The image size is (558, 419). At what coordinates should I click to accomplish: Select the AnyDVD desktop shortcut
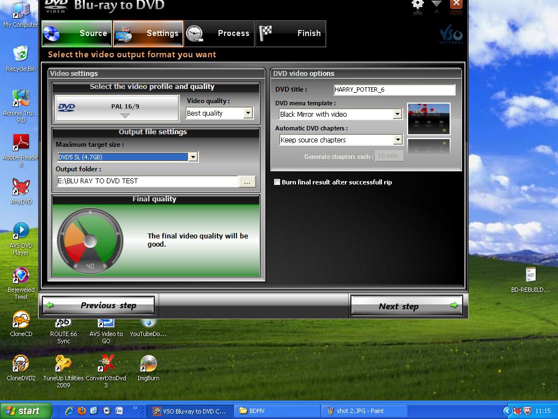pos(21,191)
